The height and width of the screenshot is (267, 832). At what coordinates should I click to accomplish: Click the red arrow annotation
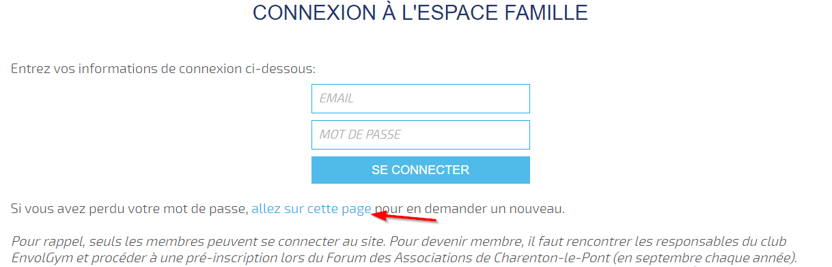tap(404, 217)
